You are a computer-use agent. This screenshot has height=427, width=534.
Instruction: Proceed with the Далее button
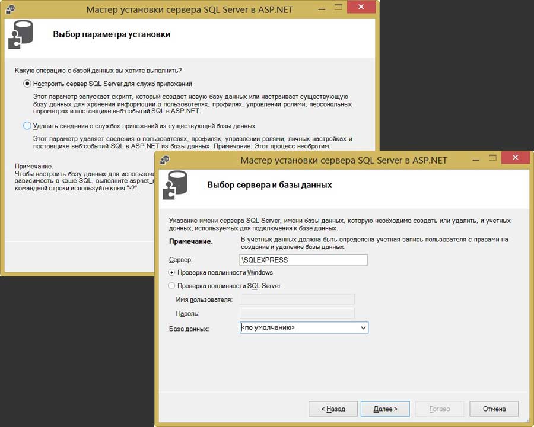(x=385, y=409)
